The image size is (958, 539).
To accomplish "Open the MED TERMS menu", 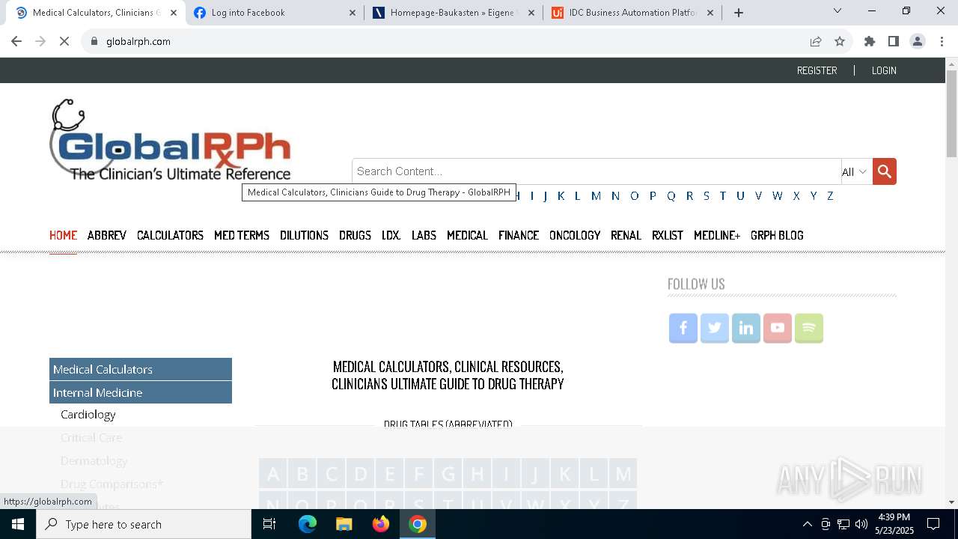I will [242, 235].
